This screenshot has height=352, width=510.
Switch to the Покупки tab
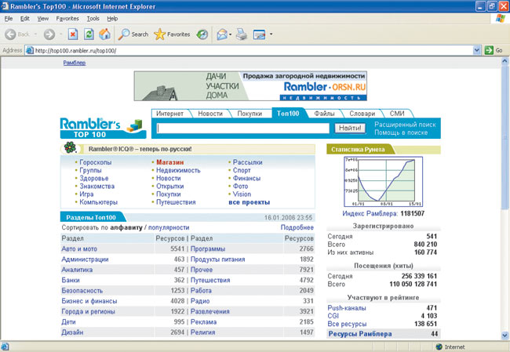coord(250,114)
